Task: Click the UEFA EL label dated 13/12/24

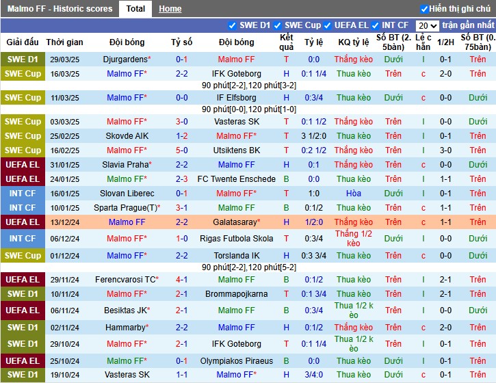Action: coord(23,222)
